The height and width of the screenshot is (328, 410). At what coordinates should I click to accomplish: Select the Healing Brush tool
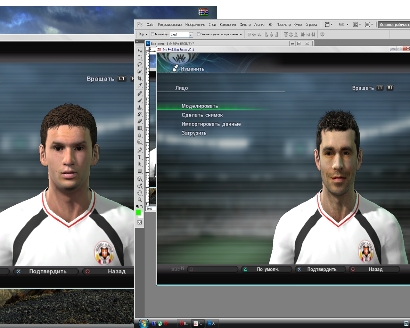[140, 94]
